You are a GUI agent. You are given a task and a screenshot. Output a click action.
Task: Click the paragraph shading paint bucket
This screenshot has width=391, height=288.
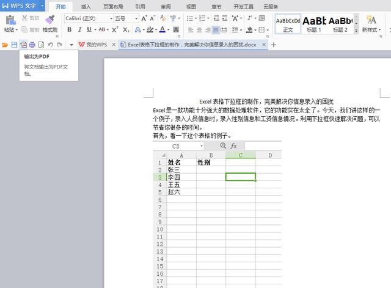(x=249, y=30)
